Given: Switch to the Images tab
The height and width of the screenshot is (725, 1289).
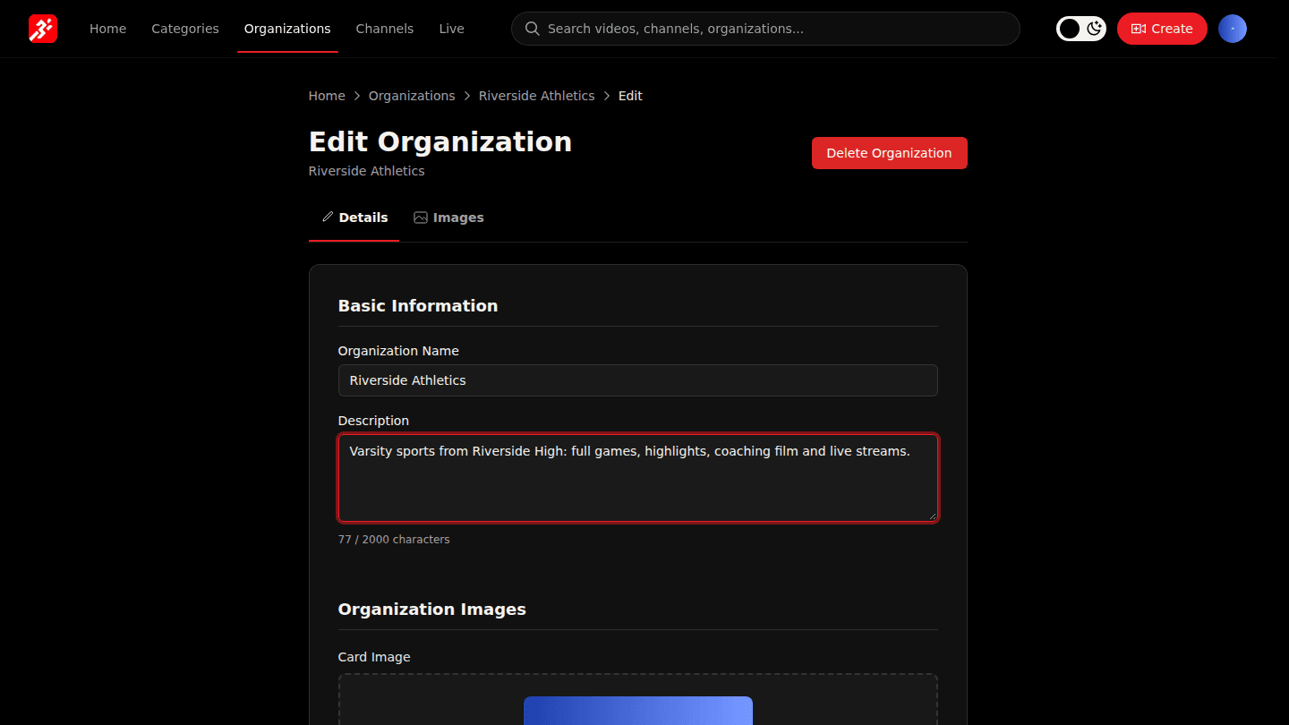Looking at the screenshot, I should point(448,217).
